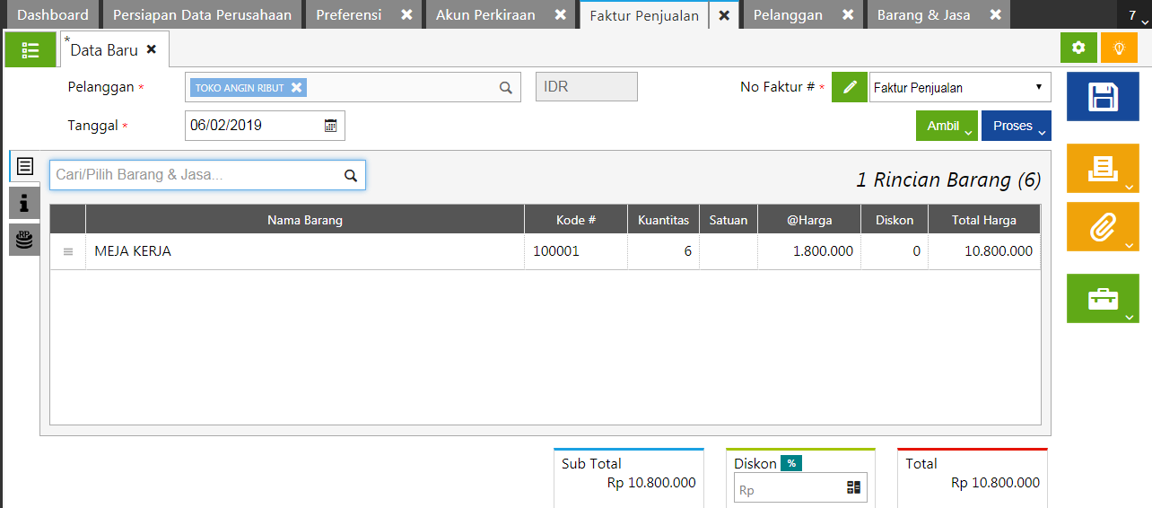This screenshot has width=1152, height=508.
Task: Open the green list menu button
Action: (x=31, y=50)
